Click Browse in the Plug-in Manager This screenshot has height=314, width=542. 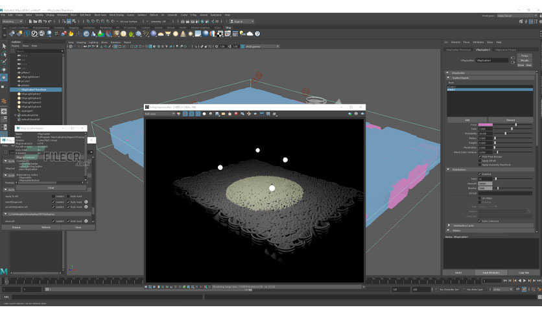pyautogui.click(x=16, y=227)
